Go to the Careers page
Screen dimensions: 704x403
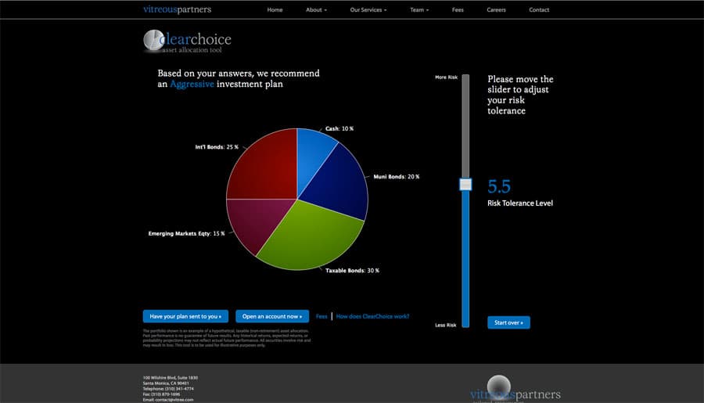[x=496, y=10]
